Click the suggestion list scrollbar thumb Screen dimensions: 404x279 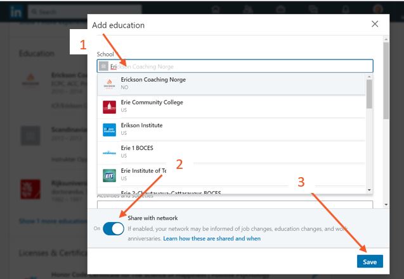tap(369, 94)
